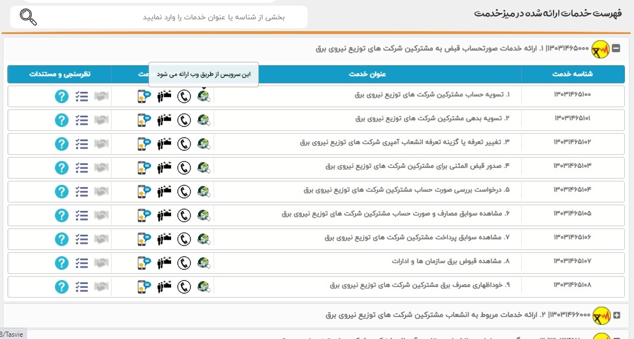Collapse service group 13031465000
This screenshot has height=339, width=634.
[x=616, y=49]
